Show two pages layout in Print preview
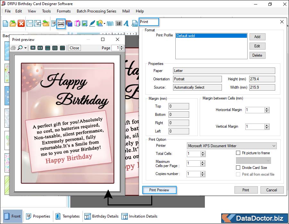 [40, 48]
